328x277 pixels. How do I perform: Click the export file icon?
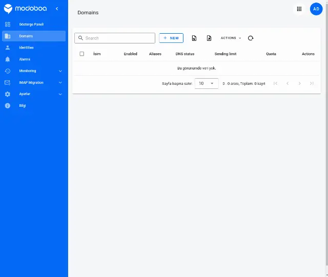209,38
